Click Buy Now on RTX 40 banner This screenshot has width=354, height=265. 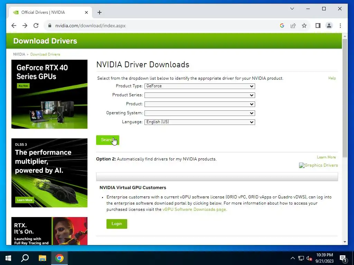pos(23,86)
